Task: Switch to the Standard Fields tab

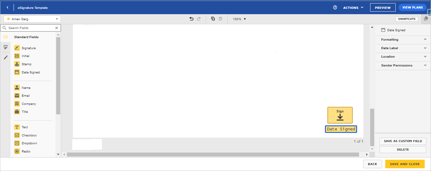Action: pyautogui.click(x=5, y=37)
